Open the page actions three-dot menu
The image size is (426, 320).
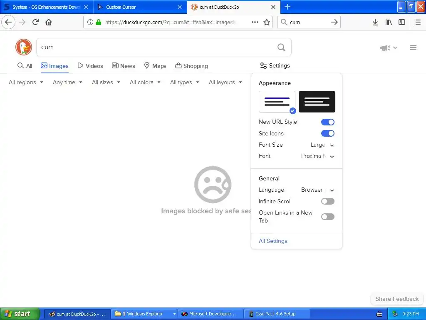pyautogui.click(x=255, y=22)
